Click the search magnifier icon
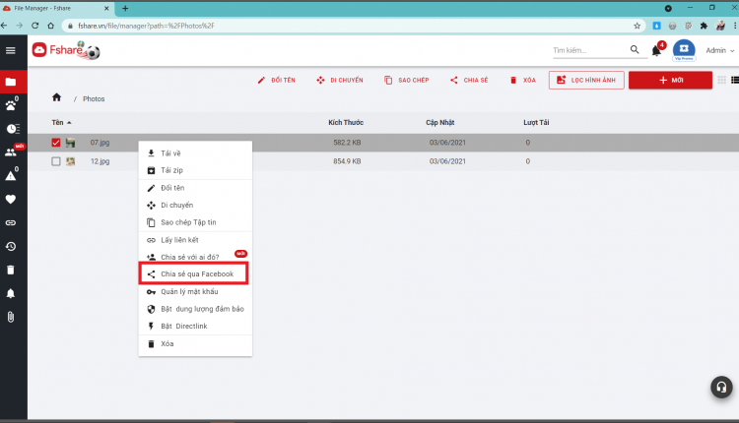Screen dimensions: 739x423 (x=635, y=49)
